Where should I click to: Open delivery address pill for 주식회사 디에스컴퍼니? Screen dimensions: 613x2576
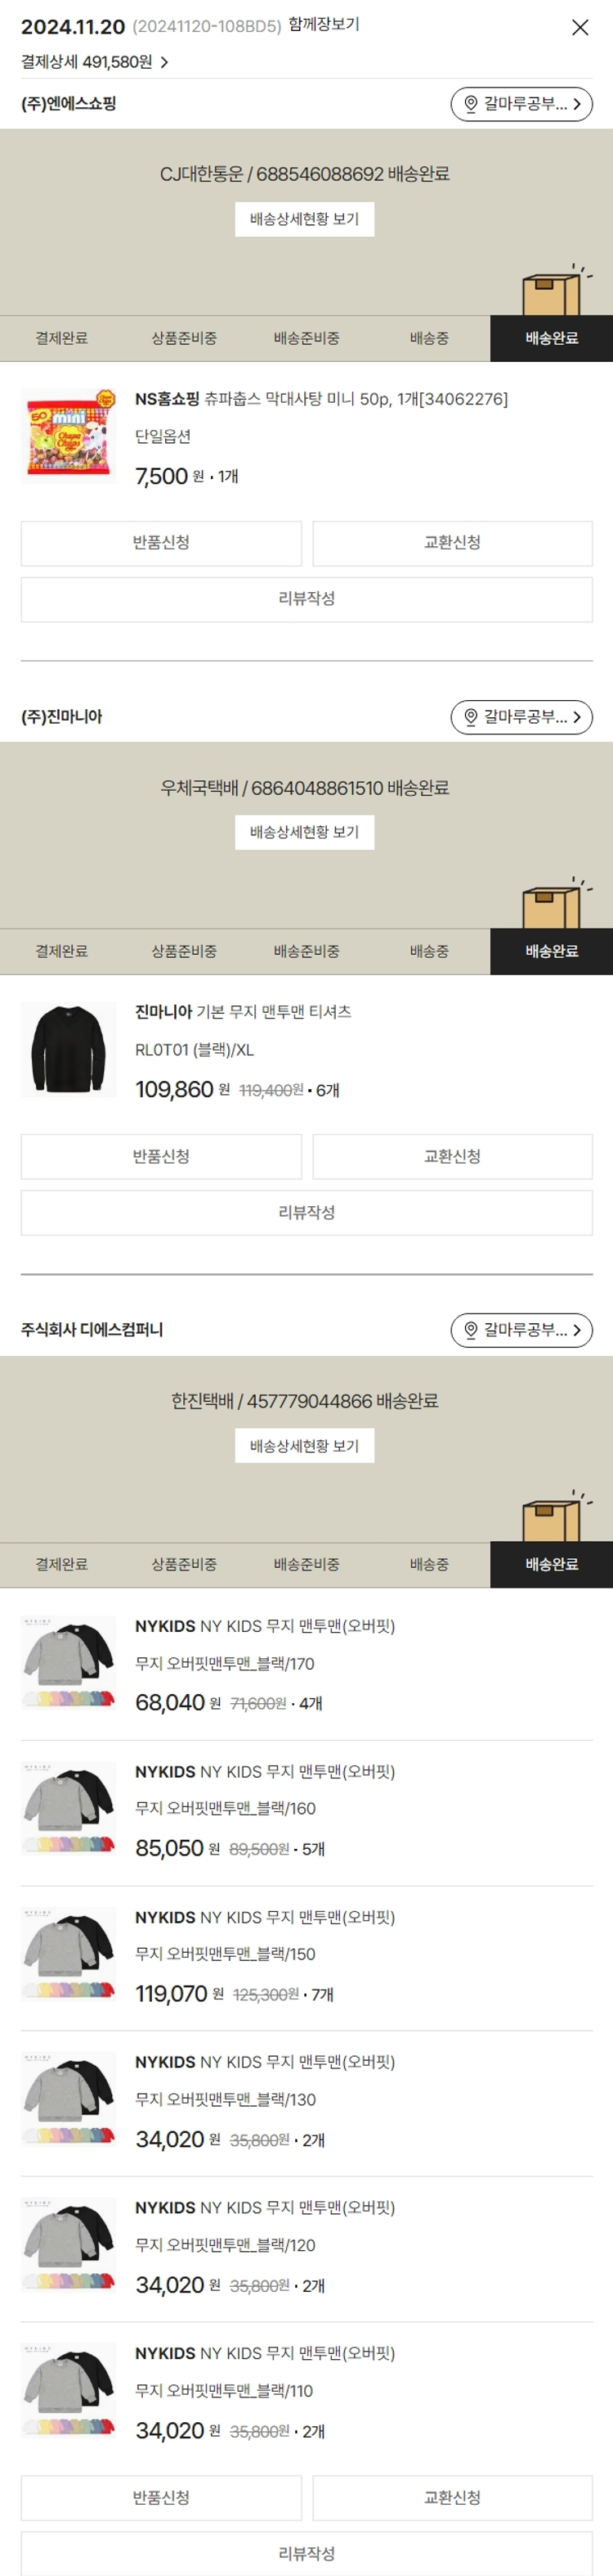[x=521, y=1330]
